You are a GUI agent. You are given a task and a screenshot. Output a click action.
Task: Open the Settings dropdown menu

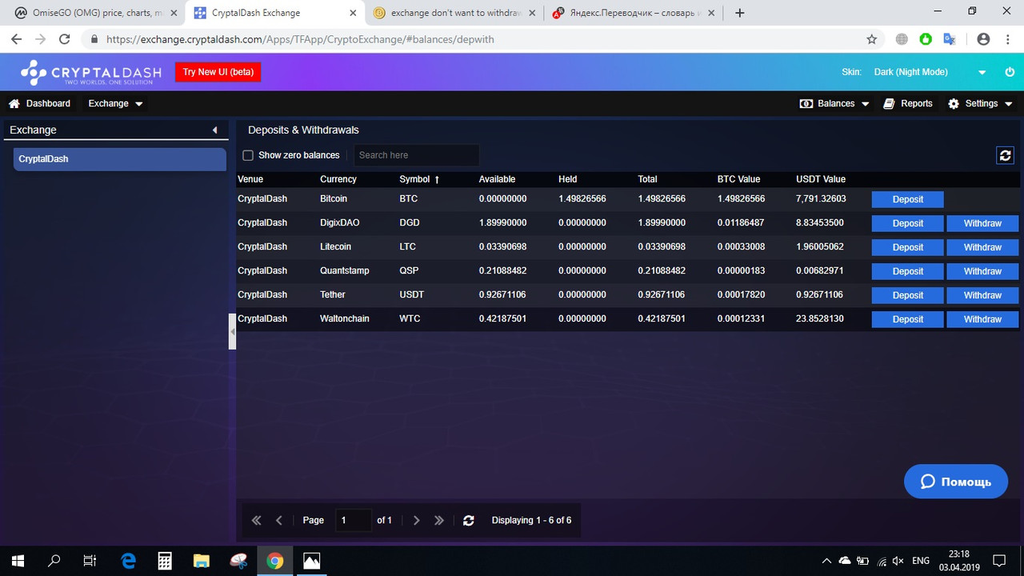[x=980, y=103]
